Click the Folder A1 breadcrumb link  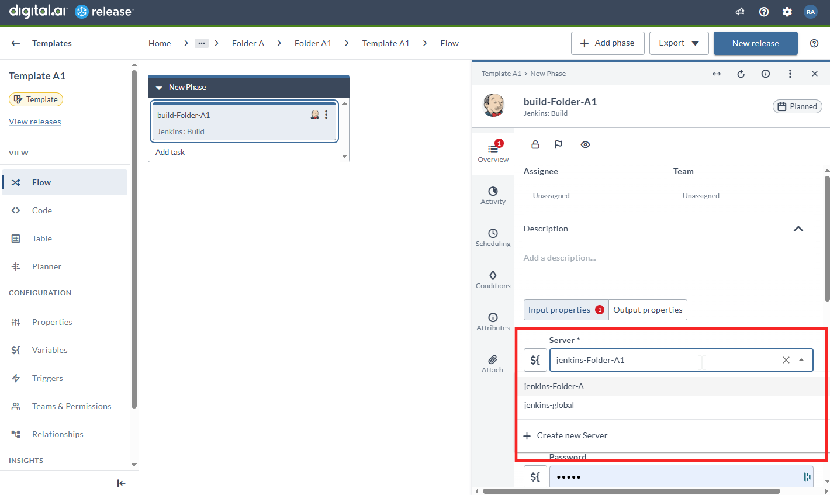click(x=313, y=43)
